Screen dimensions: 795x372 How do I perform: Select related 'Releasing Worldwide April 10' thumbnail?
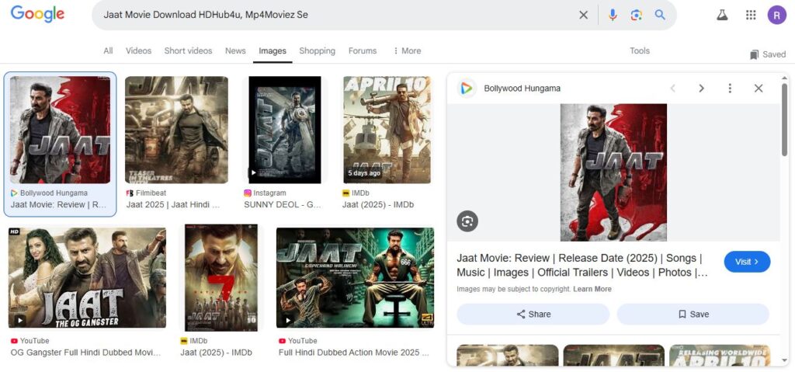[x=720, y=355]
